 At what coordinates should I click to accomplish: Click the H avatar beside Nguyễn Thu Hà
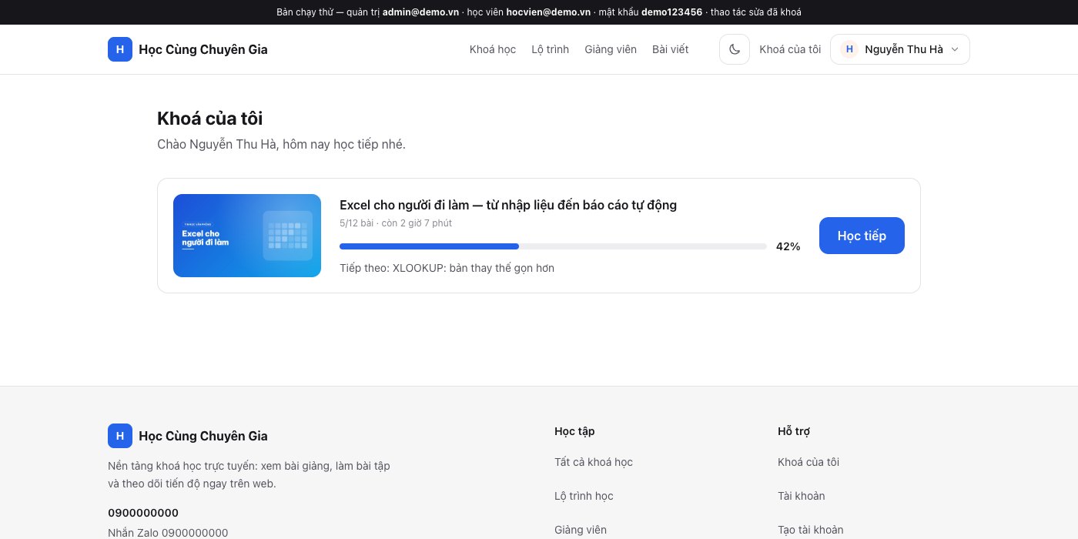coord(849,49)
